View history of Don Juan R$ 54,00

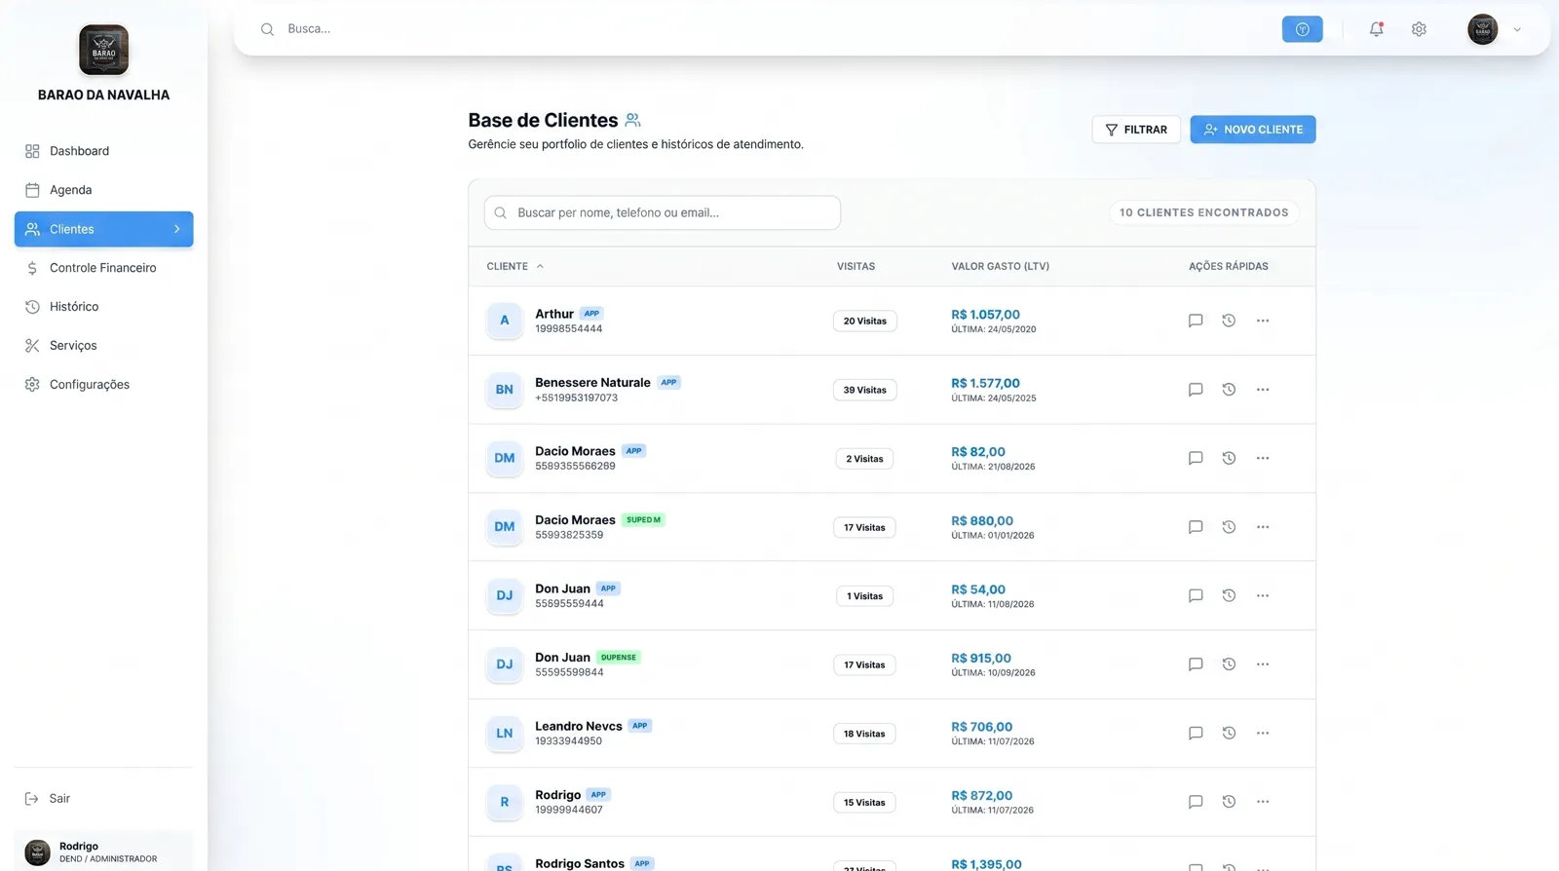tap(1229, 595)
